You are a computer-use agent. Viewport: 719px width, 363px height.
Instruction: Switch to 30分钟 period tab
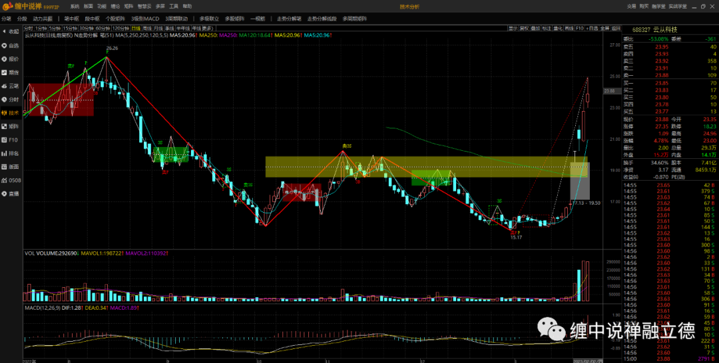pos(87,29)
